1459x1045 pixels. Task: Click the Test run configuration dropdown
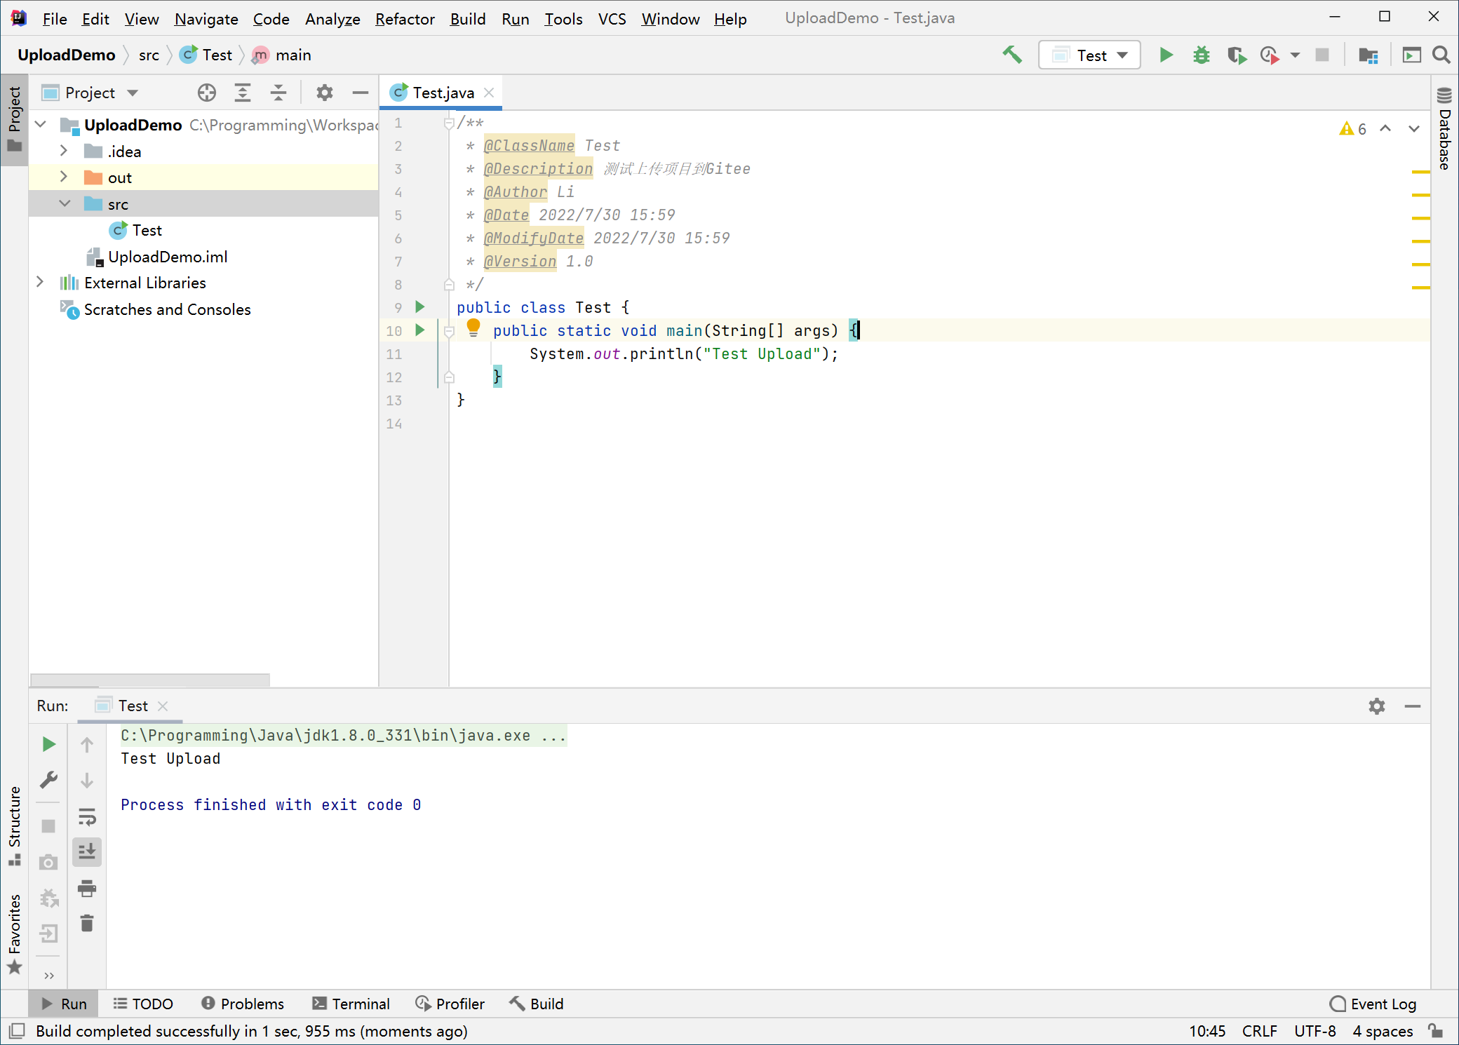click(x=1087, y=54)
